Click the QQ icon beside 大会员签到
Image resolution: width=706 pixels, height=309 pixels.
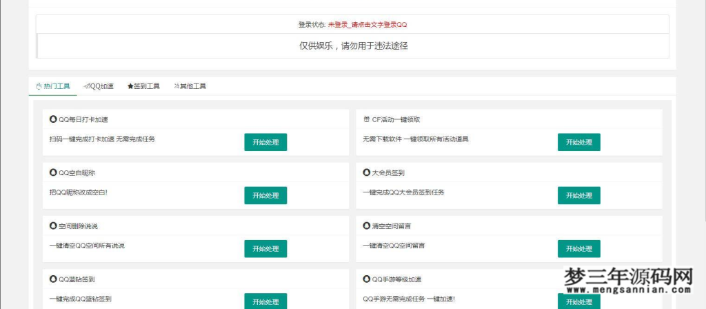pyautogui.click(x=366, y=172)
